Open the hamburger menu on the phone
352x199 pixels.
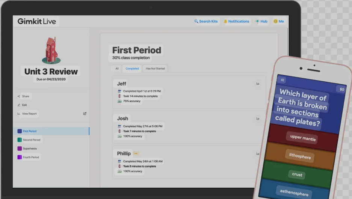(283, 80)
